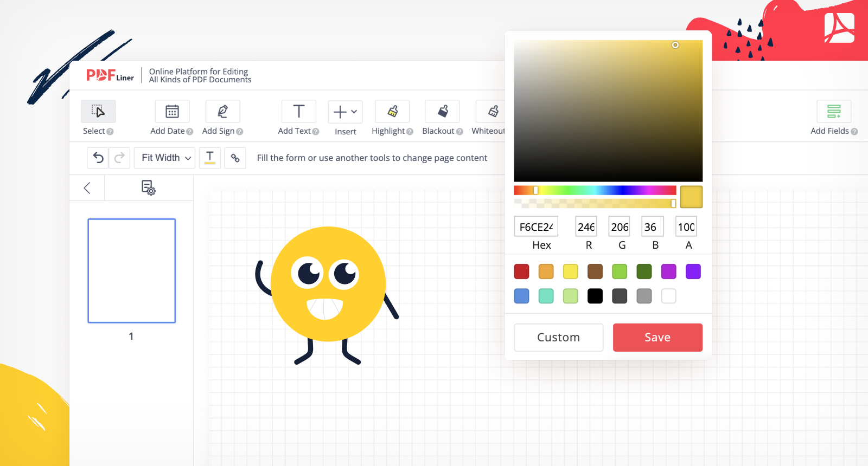
Task: Activate the Add Text tool
Action: point(298,111)
